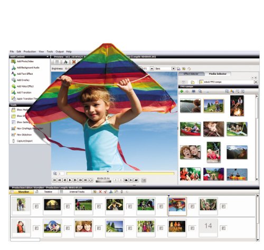Open the Bars dropdown list
This screenshot has height=250, width=264.
(x=173, y=68)
